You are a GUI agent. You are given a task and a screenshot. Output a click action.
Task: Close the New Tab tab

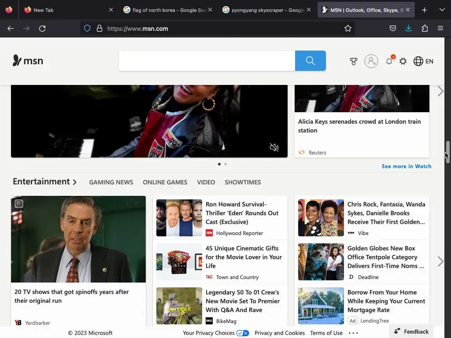(x=111, y=10)
